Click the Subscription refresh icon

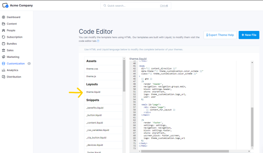(x=4, y=37)
